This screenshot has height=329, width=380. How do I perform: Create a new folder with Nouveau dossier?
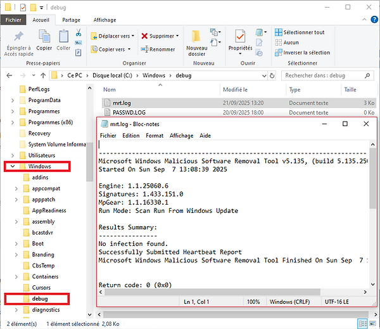pos(196,44)
